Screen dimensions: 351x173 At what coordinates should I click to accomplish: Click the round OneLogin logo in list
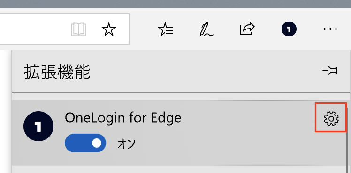pos(38,126)
